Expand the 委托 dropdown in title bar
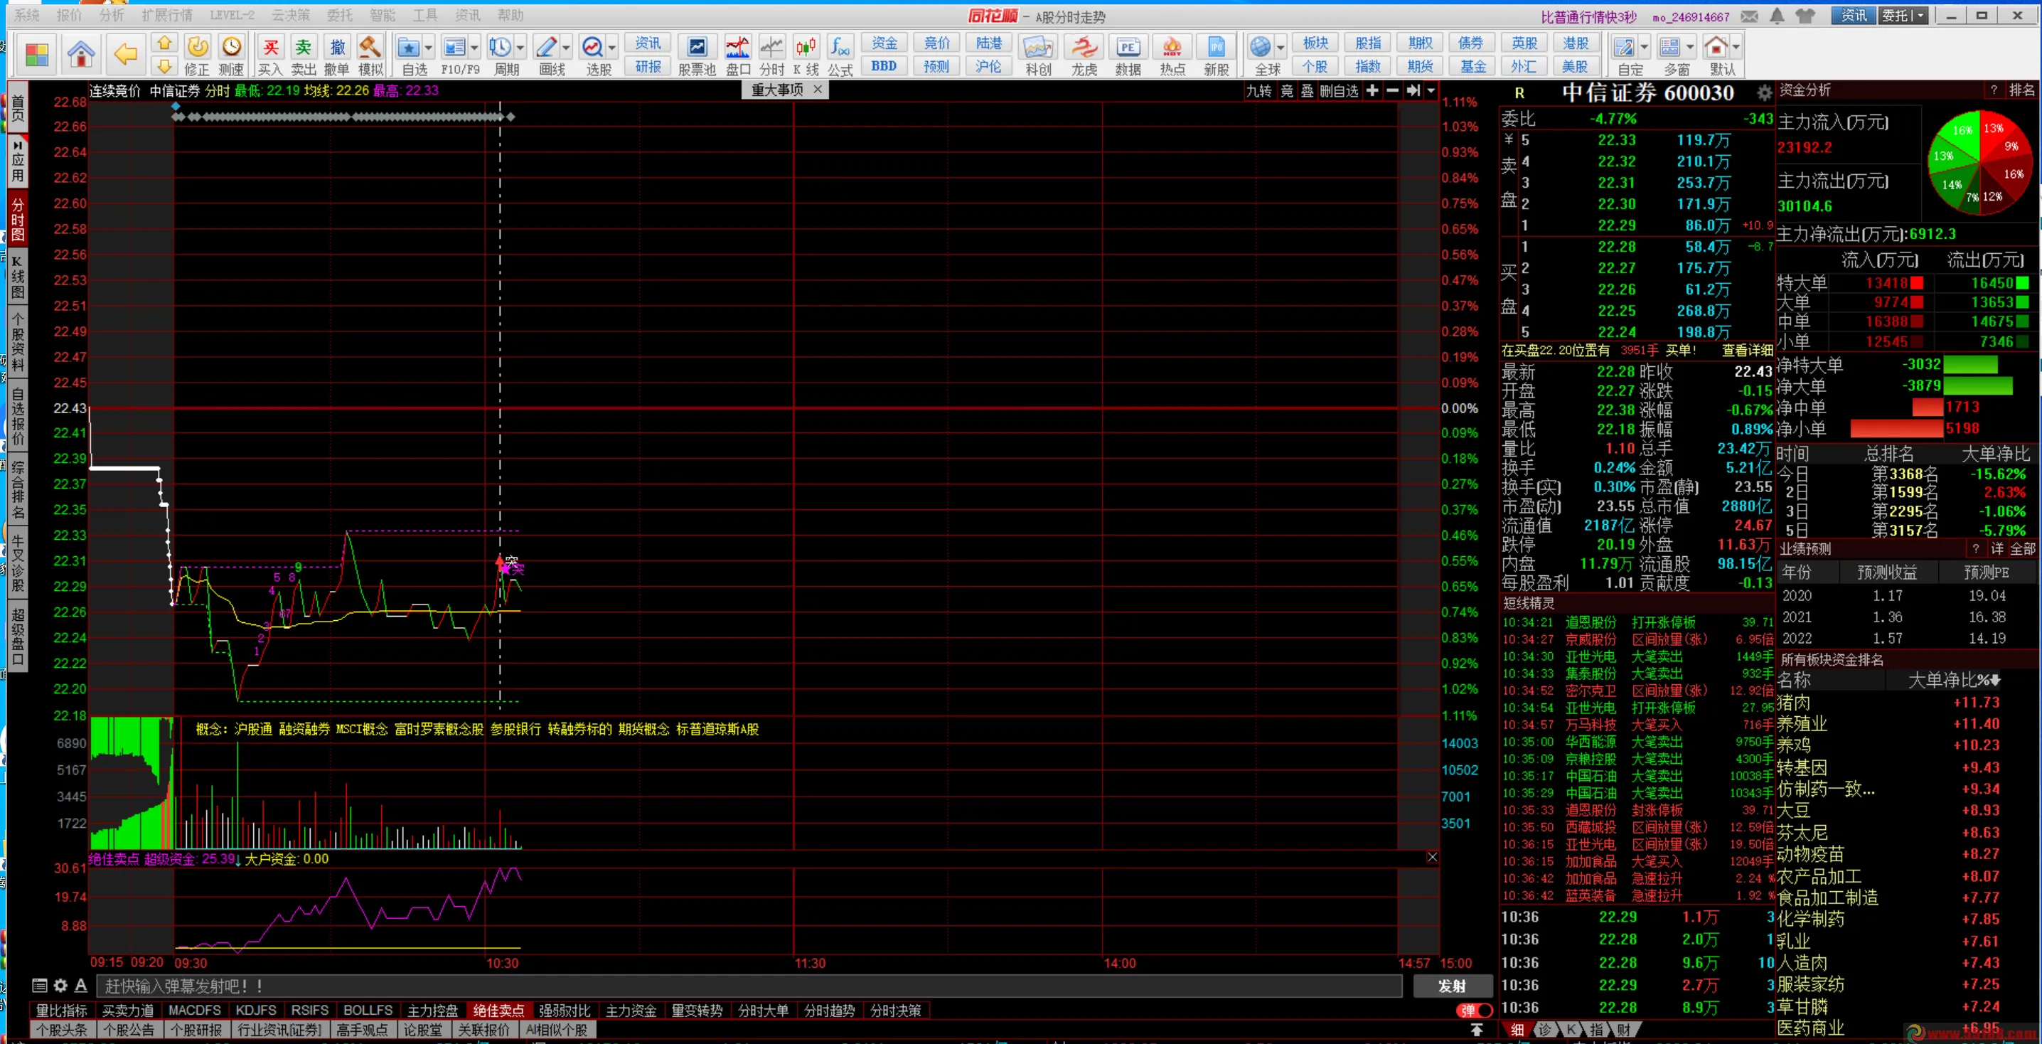This screenshot has height=1044, width=2042. coord(1920,15)
